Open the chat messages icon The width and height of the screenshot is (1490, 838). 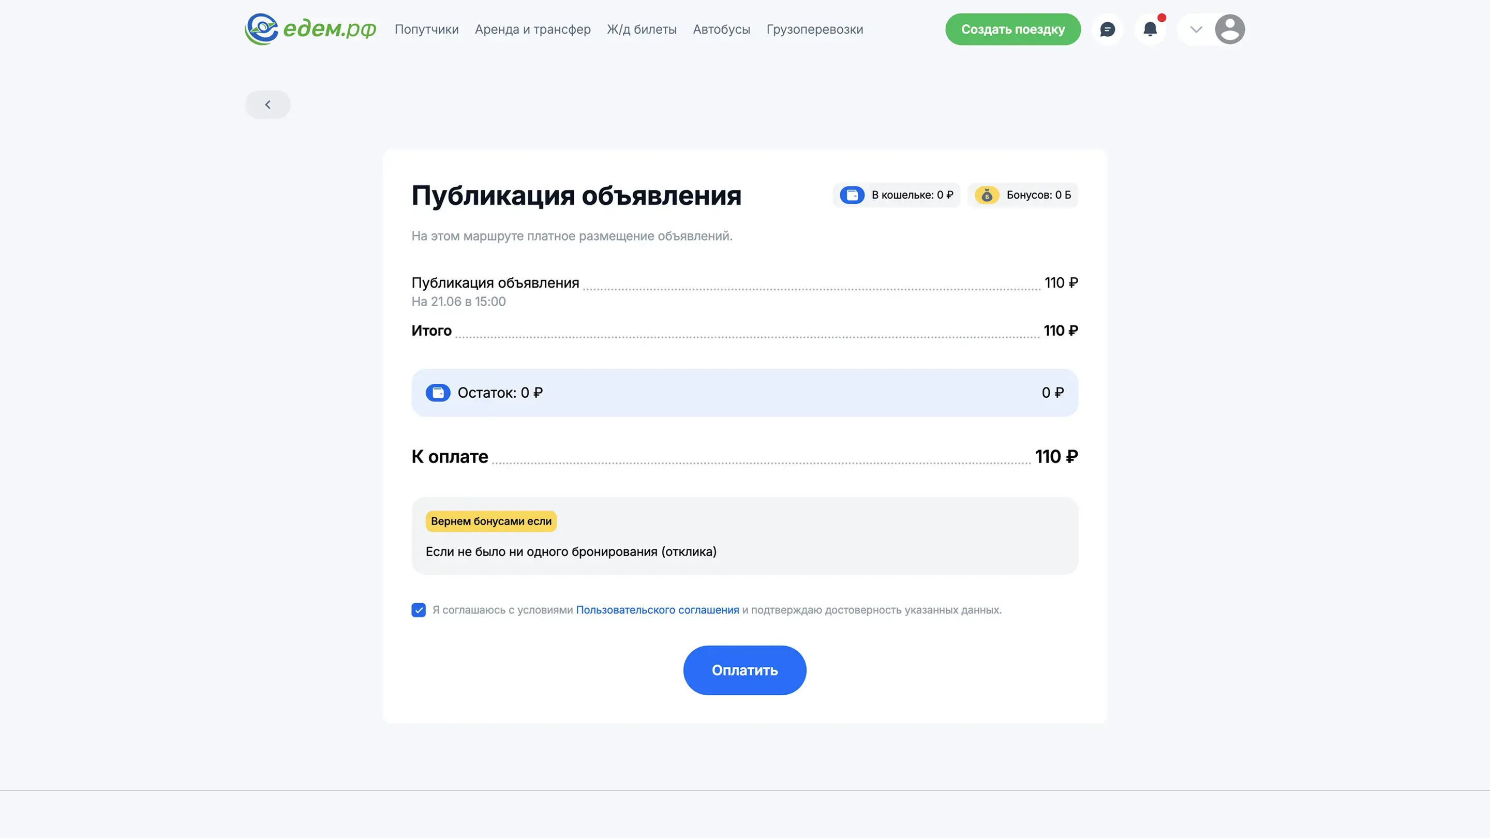click(x=1107, y=29)
